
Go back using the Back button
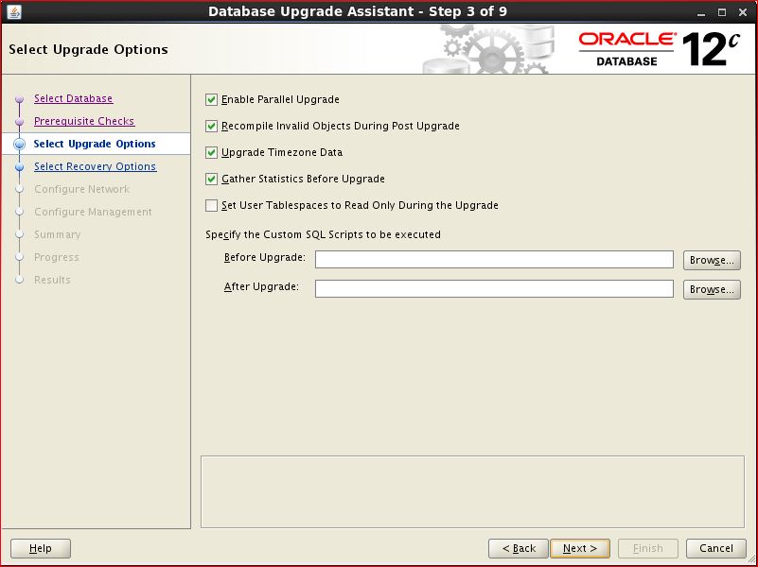pos(519,548)
